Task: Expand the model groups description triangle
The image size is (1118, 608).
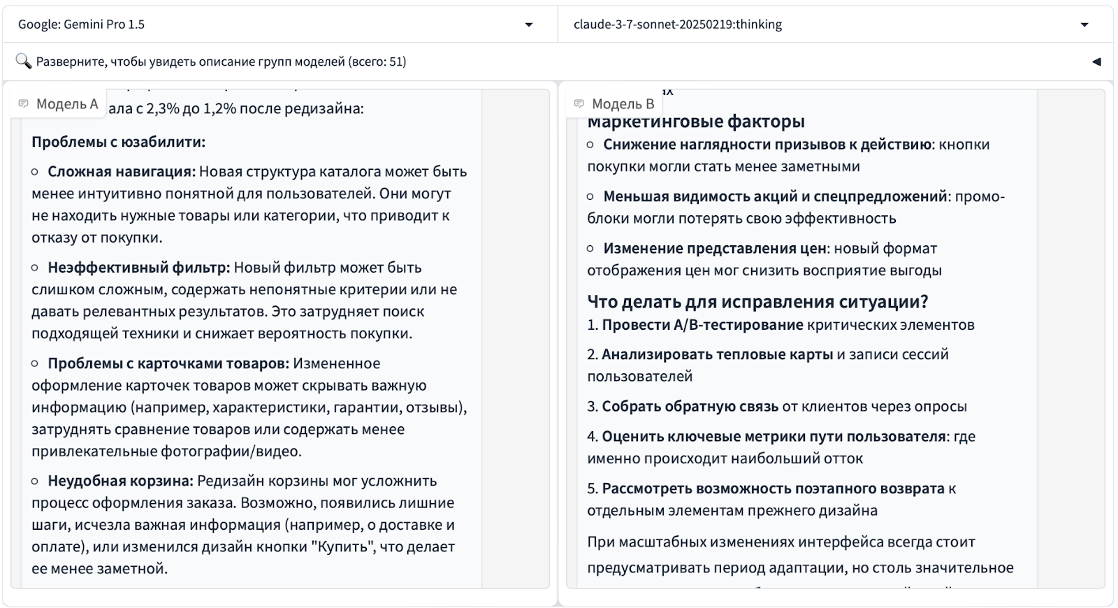Action: [x=1096, y=61]
